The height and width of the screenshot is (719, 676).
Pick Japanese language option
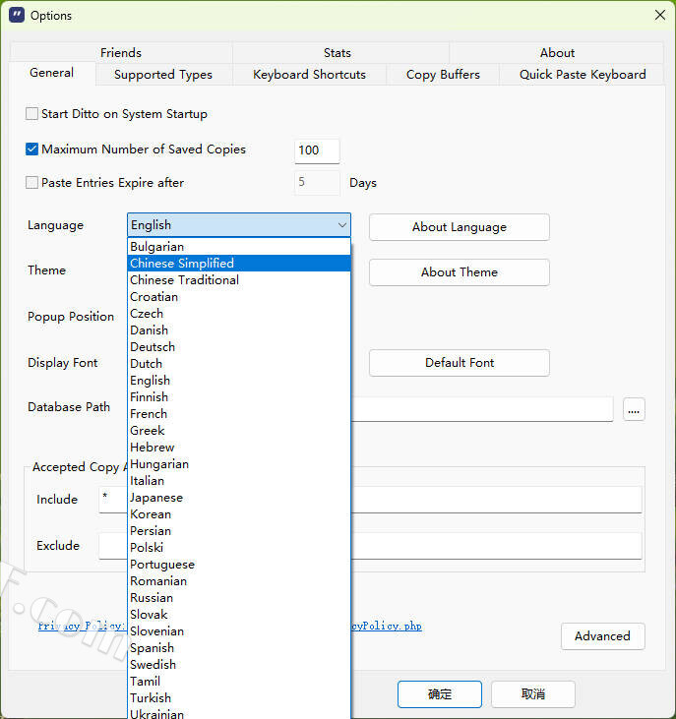[x=239, y=498]
